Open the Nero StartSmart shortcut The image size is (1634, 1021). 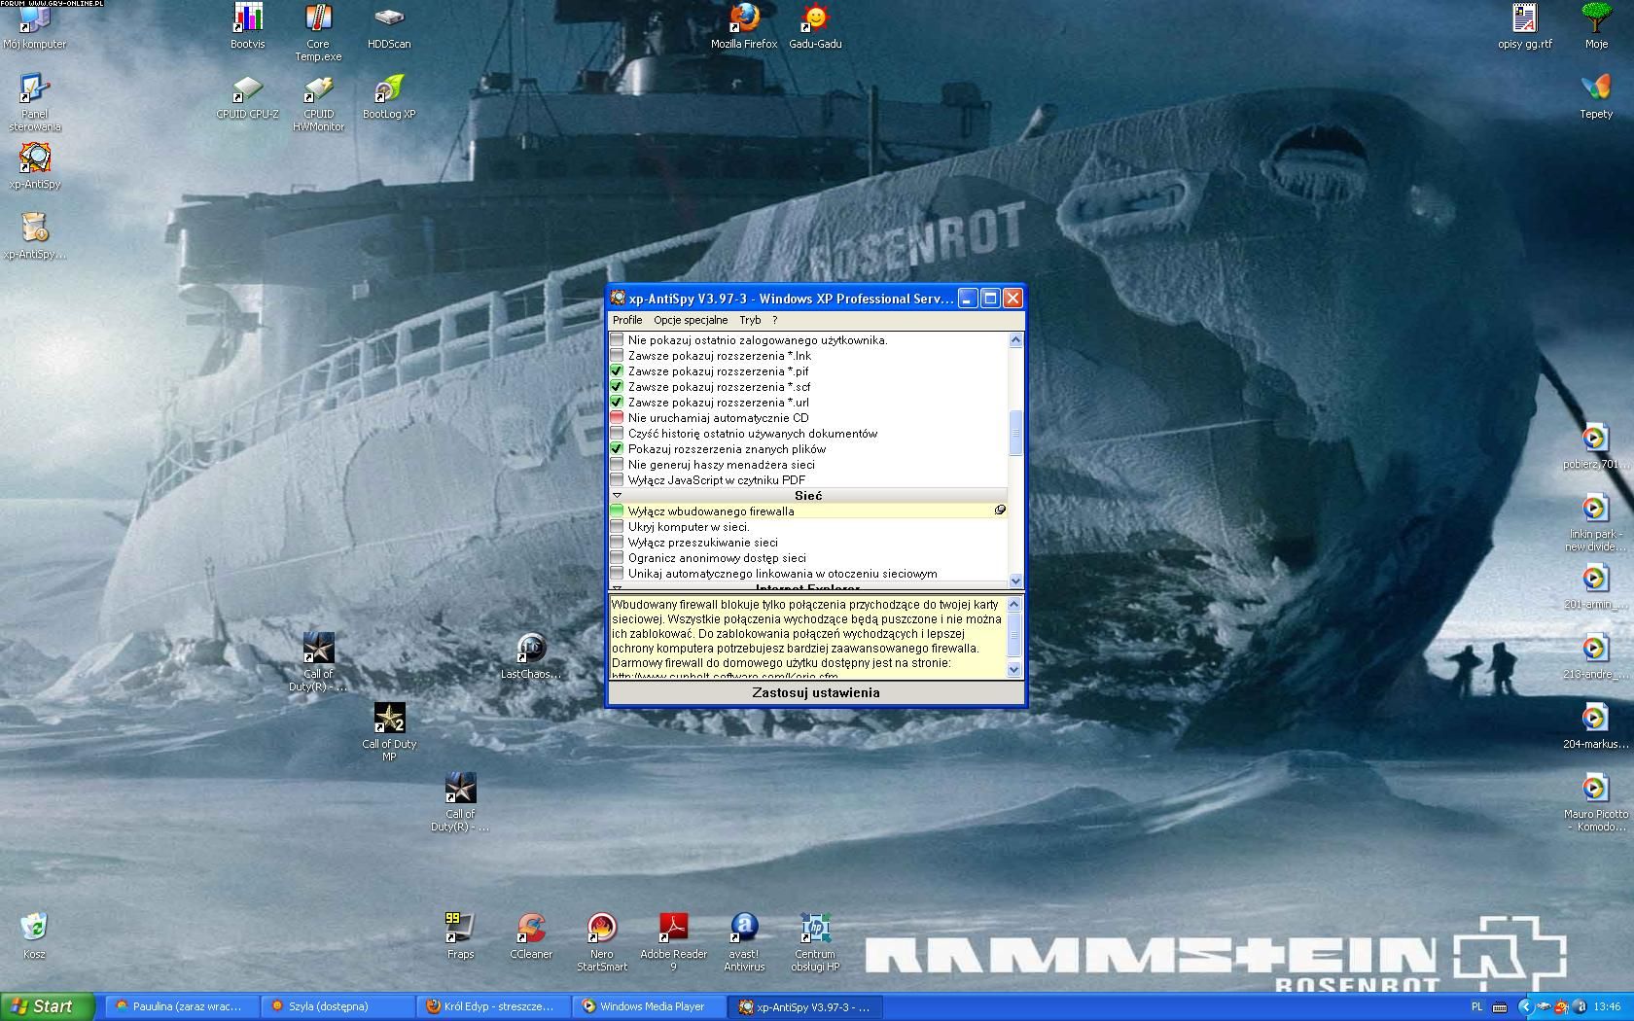click(x=602, y=942)
